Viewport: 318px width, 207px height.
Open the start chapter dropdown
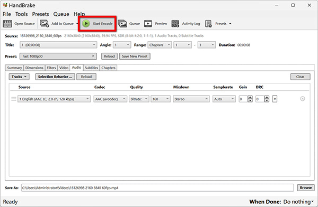click(182, 45)
